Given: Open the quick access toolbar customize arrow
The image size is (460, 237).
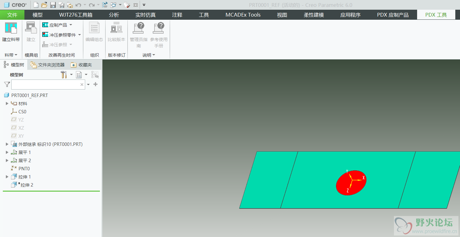Looking at the screenshot, I should tap(144, 5).
